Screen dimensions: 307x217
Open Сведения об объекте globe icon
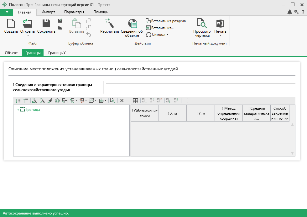pyautogui.click(x=132, y=24)
